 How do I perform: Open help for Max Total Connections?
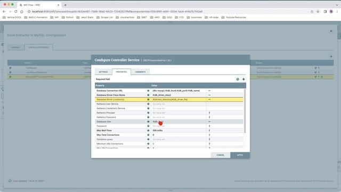[148, 135]
